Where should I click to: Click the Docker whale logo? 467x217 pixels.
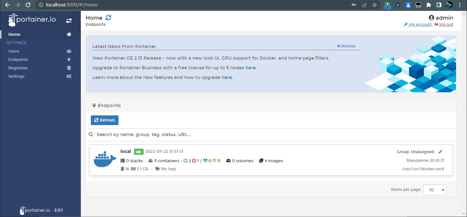tap(105, 160)
